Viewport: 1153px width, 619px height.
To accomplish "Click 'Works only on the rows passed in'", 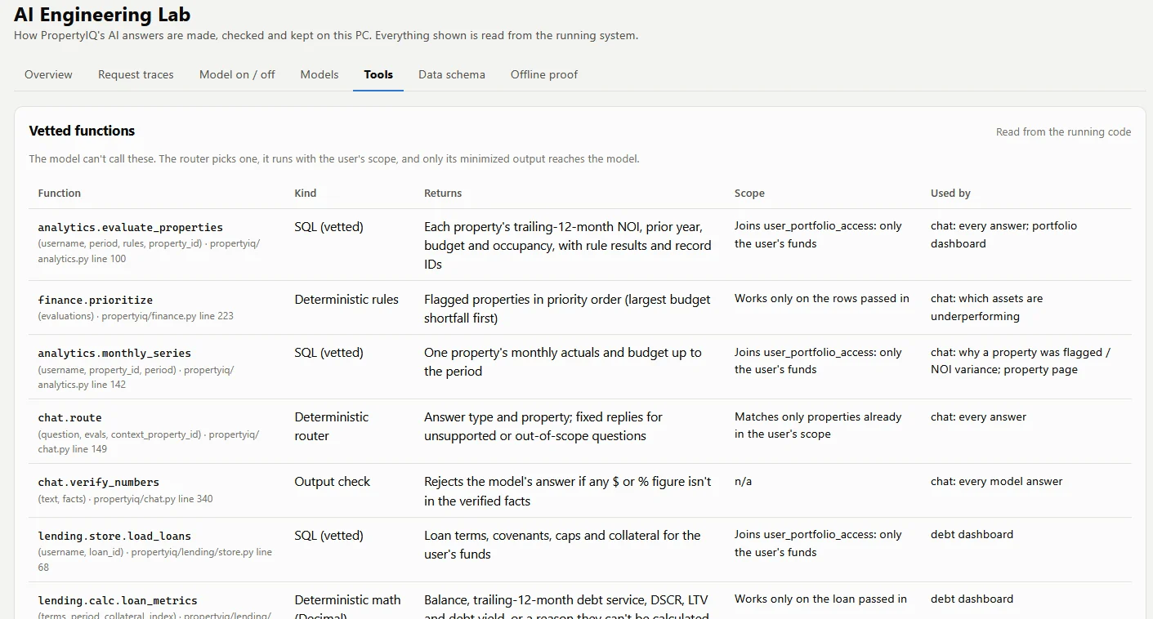I will [x=822, y=299].
